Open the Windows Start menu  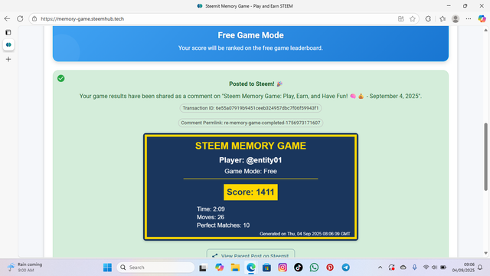tap(107, 268)
